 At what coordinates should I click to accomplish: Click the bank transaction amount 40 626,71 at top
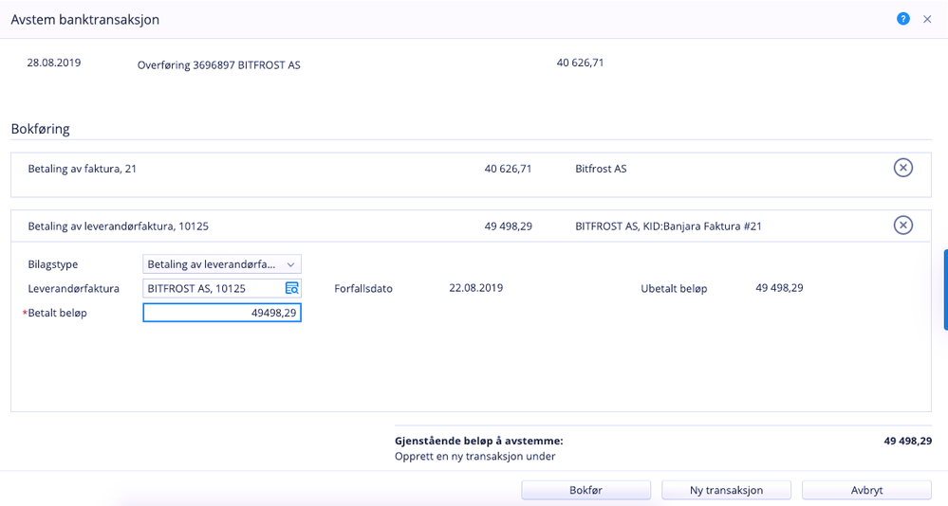point(580,63)
